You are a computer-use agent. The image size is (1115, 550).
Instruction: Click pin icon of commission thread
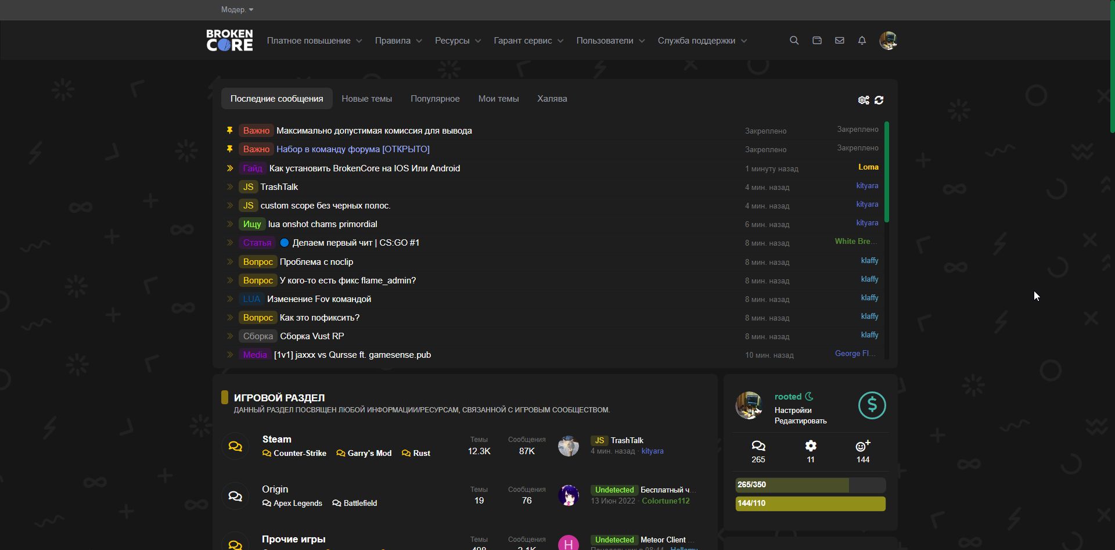[x=230, y=131]
